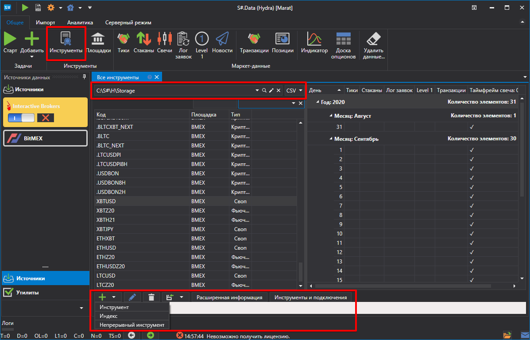Image resolution: width=530 pixels, height=340 pixels.
Task: Select Непрерывный инструмент menu entry
Action: click(132, 325)
